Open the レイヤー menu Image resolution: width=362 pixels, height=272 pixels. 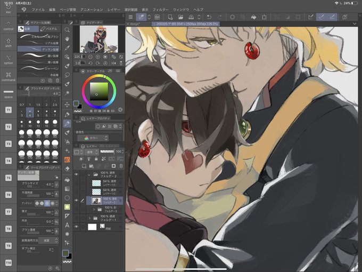(113, 10)
